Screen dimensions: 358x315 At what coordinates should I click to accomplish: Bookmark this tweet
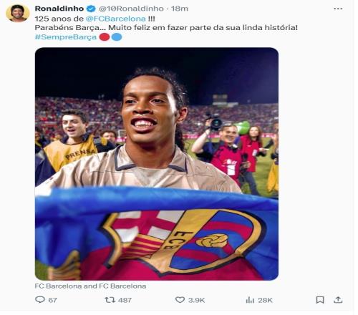pos(320,300)
